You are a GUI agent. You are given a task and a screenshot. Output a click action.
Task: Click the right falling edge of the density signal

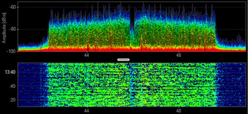pyautogui.click(x=216, y=32)
